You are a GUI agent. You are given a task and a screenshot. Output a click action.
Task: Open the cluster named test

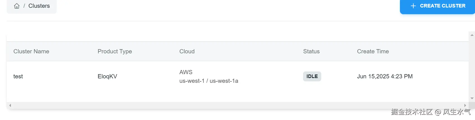18,76
